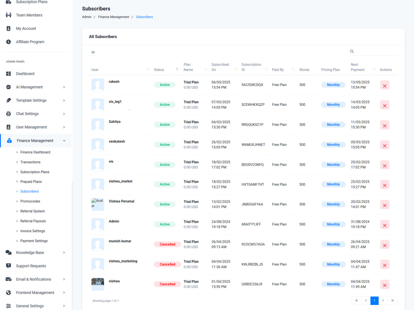Go to last page double-arrow button
The image size is (414, 310).
pos(392,300)
